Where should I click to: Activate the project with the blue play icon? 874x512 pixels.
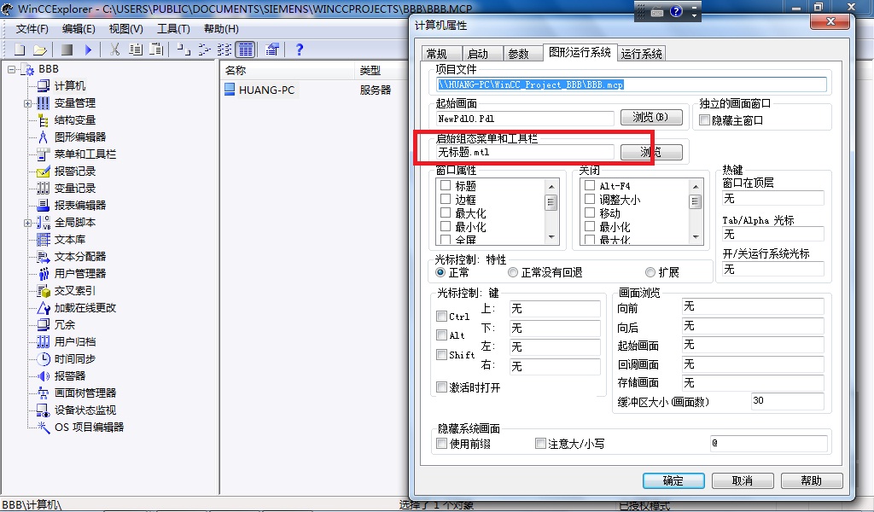(x=89, y=49)
